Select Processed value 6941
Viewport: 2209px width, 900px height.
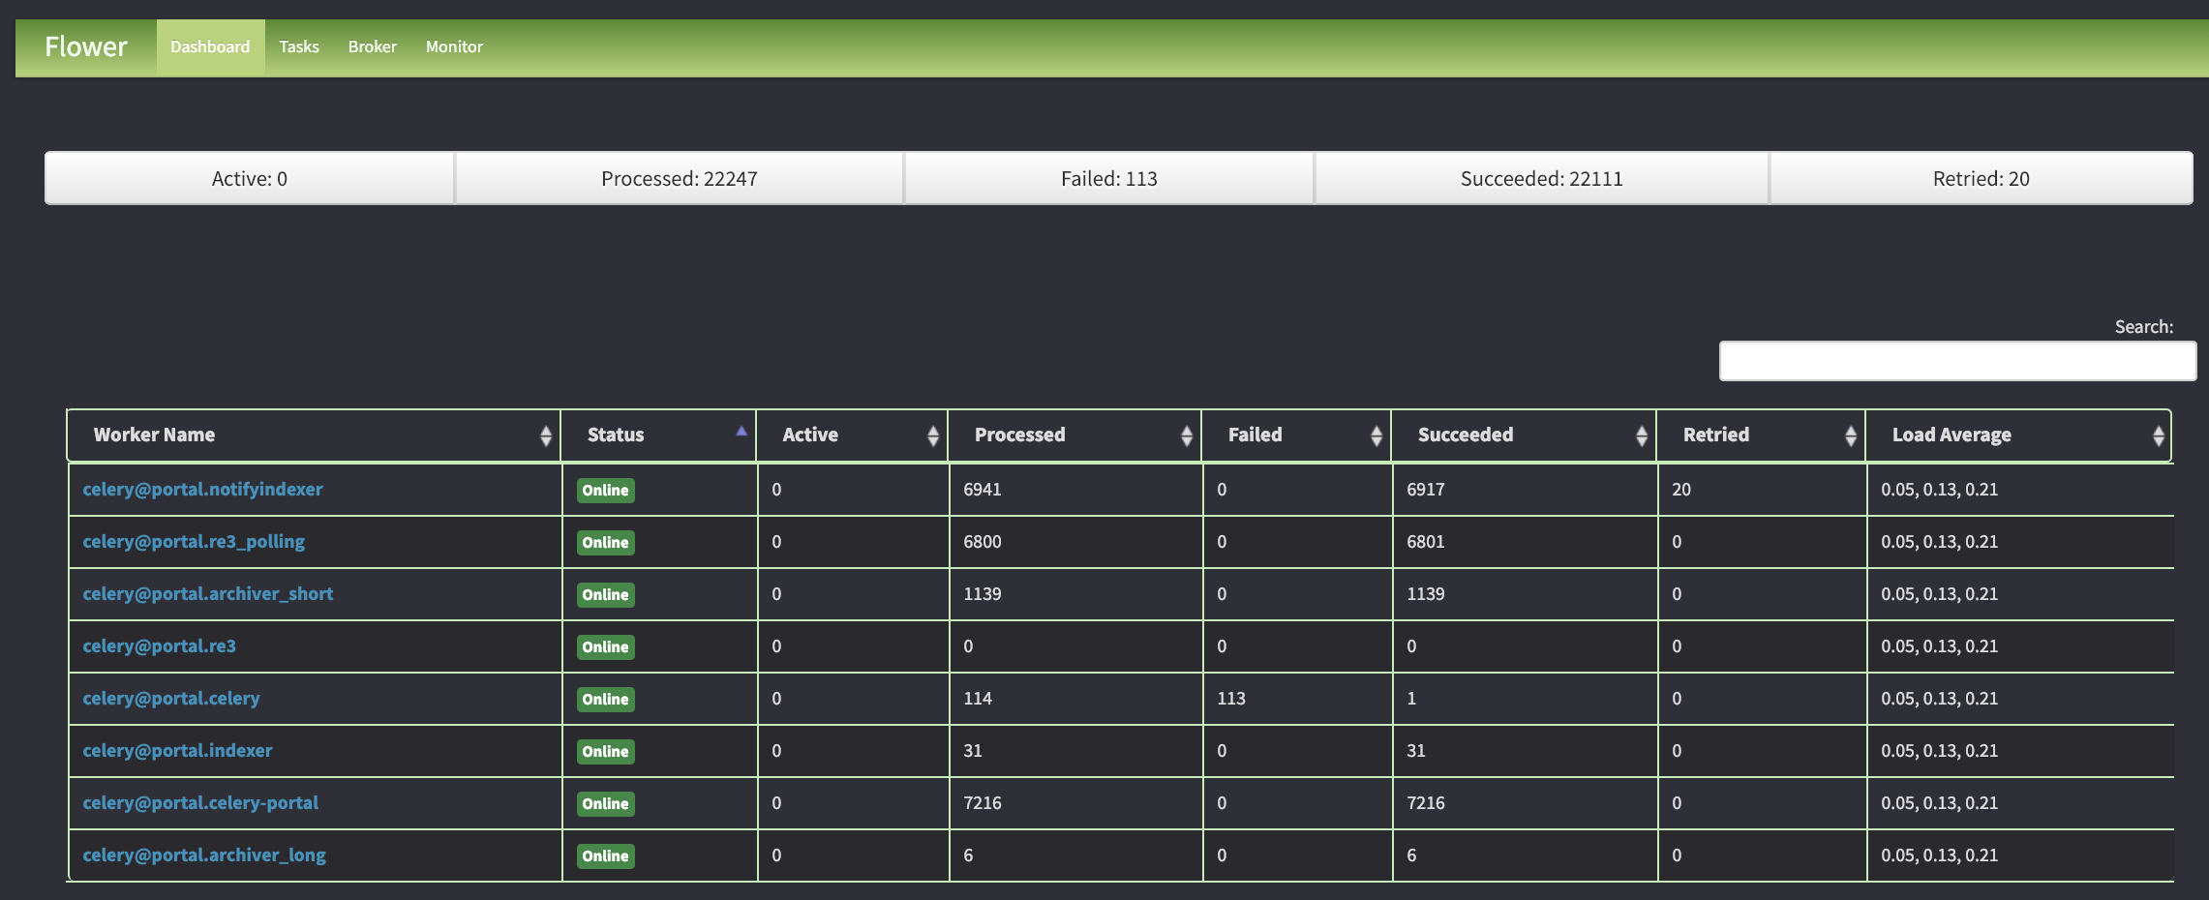983,490
